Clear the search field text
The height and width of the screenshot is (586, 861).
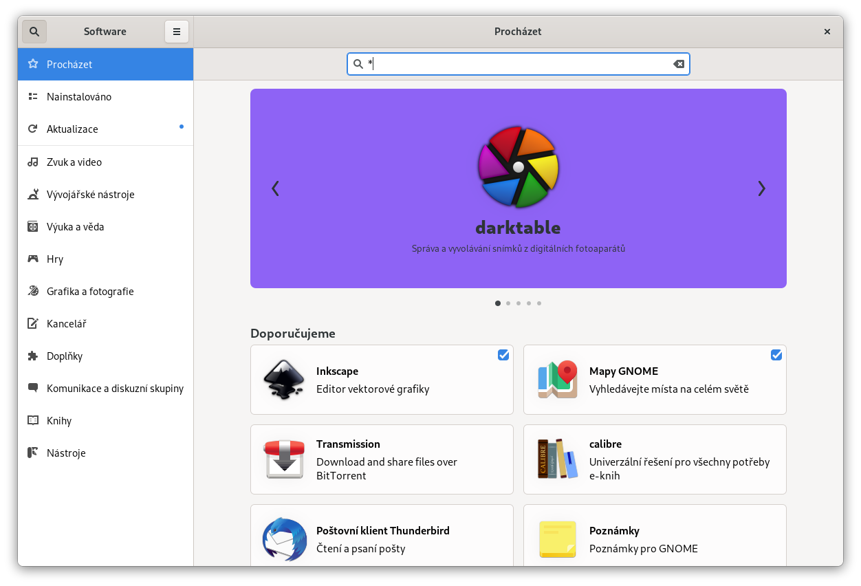[678, 64]
